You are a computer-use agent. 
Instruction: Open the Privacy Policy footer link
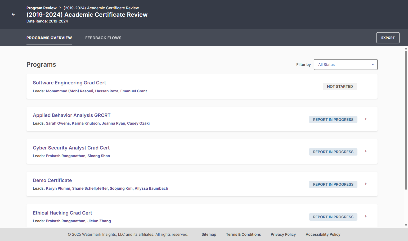(283, 234)
